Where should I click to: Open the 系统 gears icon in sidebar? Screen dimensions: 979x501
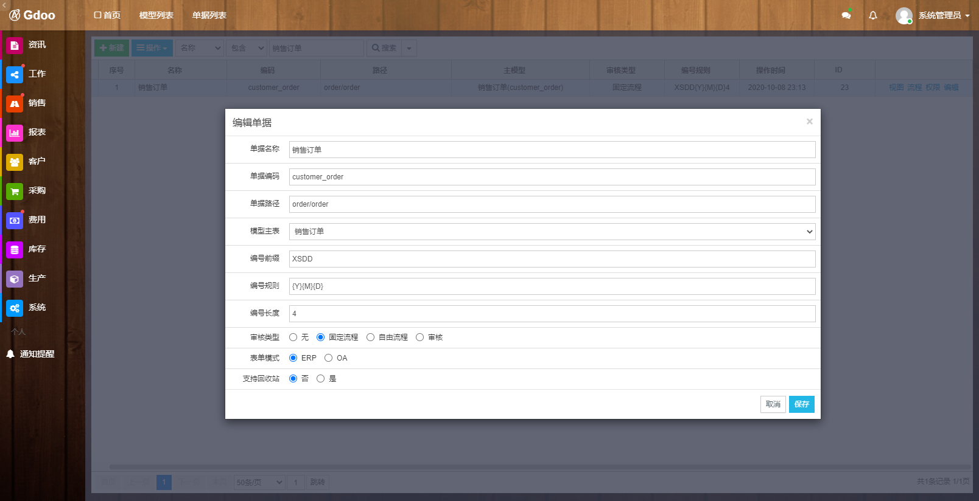[x=15, y=308]
